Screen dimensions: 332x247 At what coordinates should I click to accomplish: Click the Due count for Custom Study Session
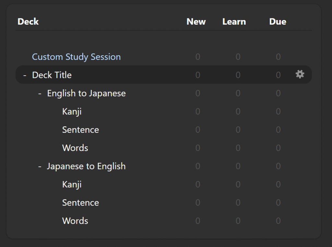point(278,57)
